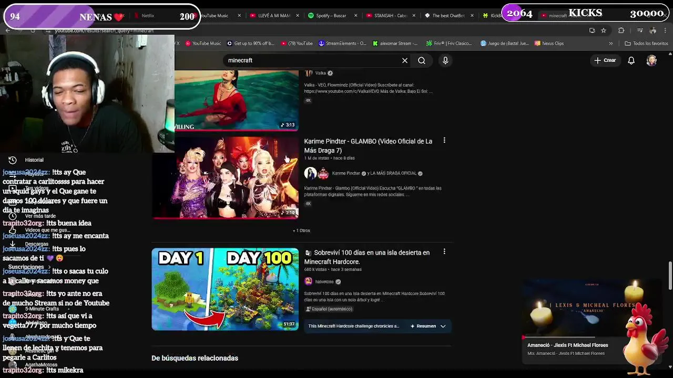
Task: Click the YouTube search magnifier button
Action: pyautogui.click(x=422, y=60)
